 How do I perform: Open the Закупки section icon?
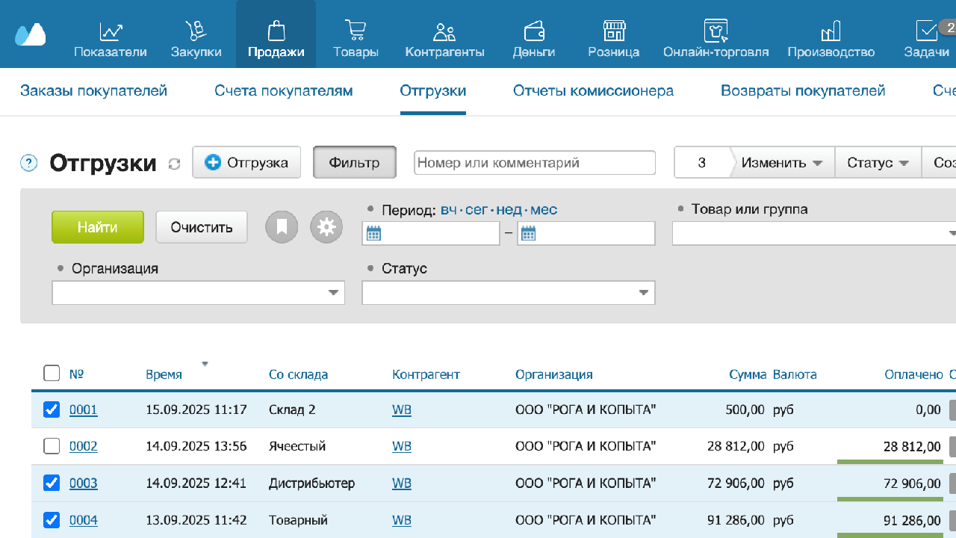(x=196, y=31)
